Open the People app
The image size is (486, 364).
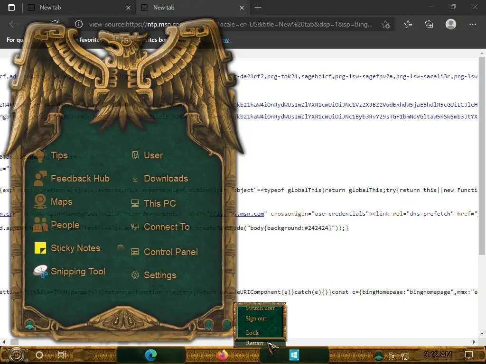tap(56, 225)
